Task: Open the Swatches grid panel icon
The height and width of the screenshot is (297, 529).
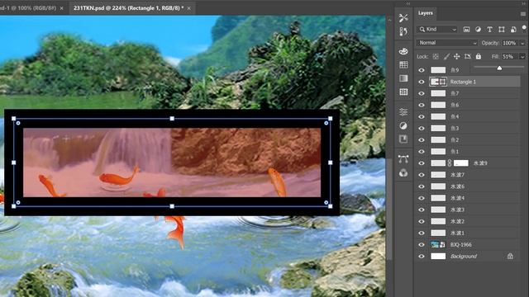Action: (403, 64)
